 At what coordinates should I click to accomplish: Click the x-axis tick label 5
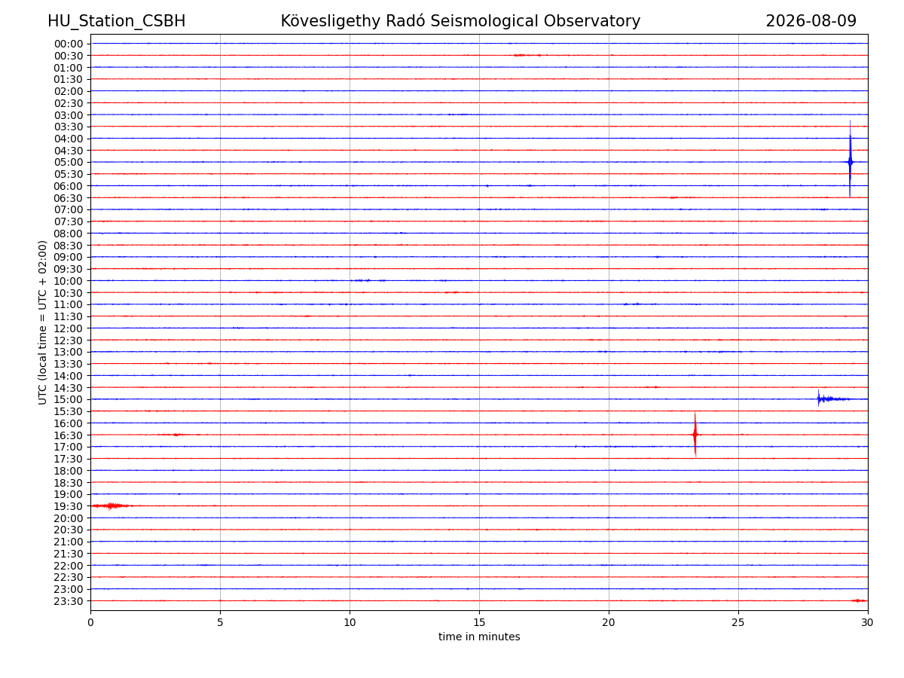pyautogui.click(x=220, y=623)
